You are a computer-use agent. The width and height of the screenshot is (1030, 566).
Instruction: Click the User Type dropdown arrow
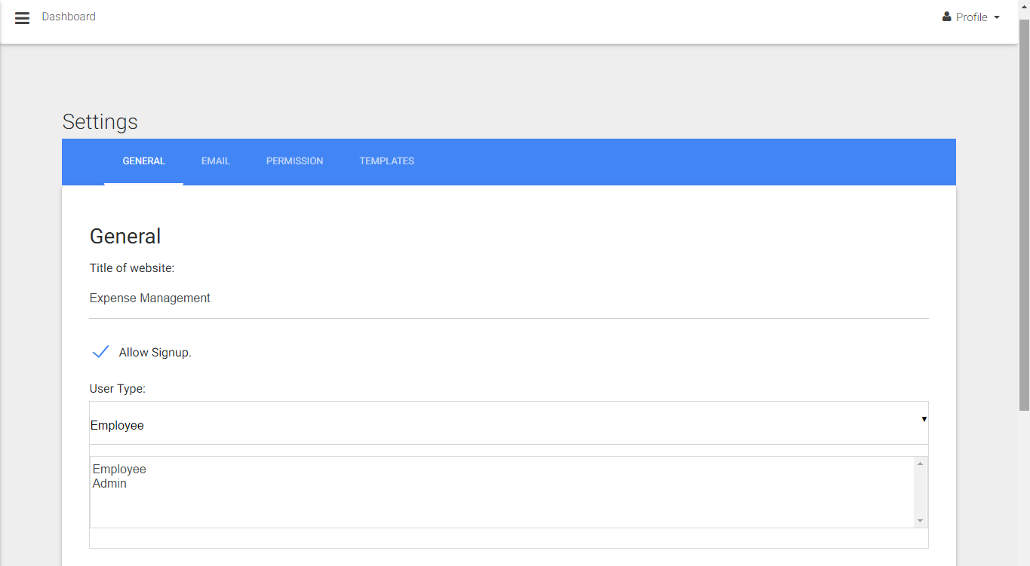tap(924, 419)
